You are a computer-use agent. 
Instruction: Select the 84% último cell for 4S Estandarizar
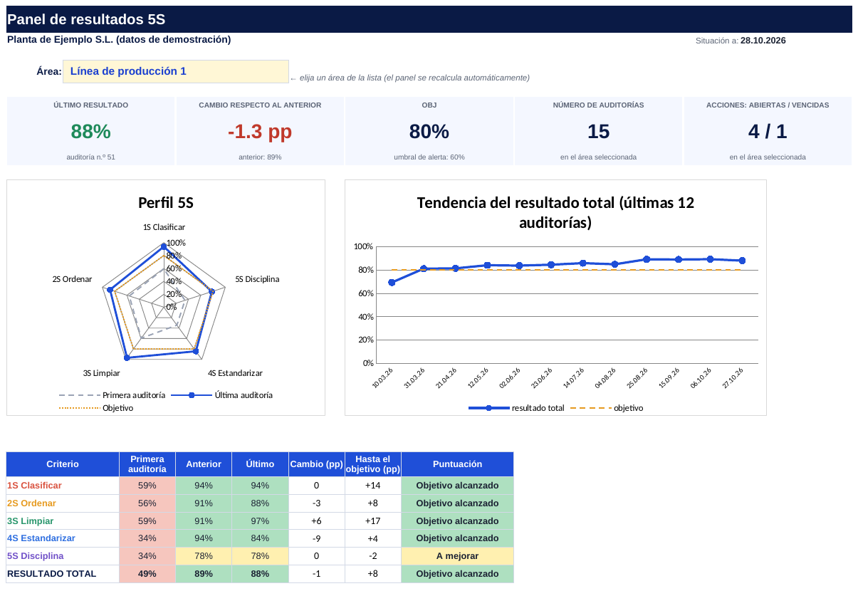(x=260, y=538)
